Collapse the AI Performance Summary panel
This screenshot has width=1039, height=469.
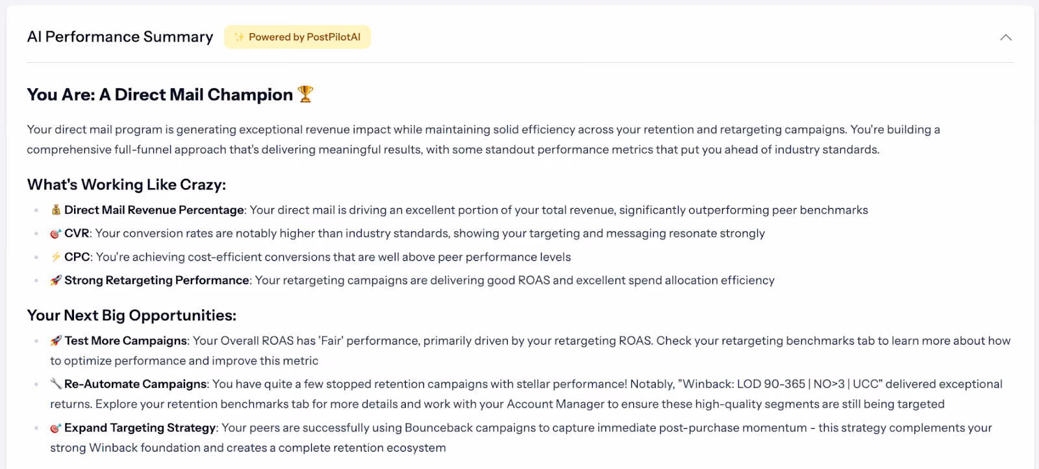(1005, 38)
